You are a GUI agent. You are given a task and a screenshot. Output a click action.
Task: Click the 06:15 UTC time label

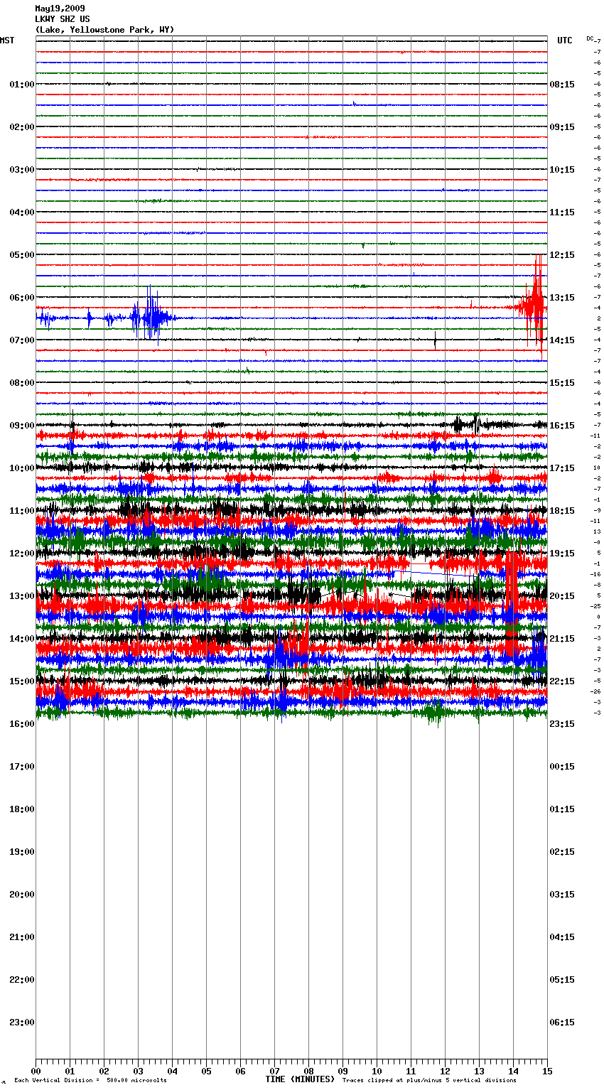(x=562, y=1022)
